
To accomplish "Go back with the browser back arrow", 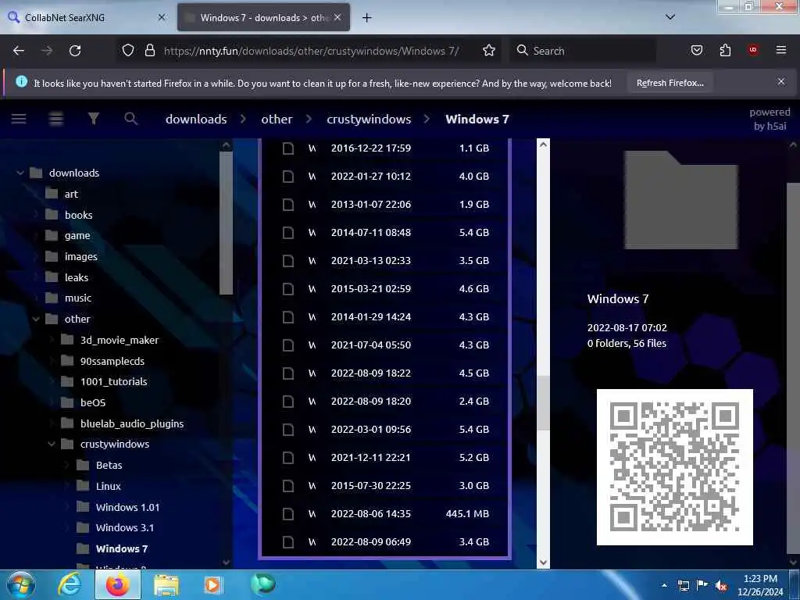I will tap(19, 51).
